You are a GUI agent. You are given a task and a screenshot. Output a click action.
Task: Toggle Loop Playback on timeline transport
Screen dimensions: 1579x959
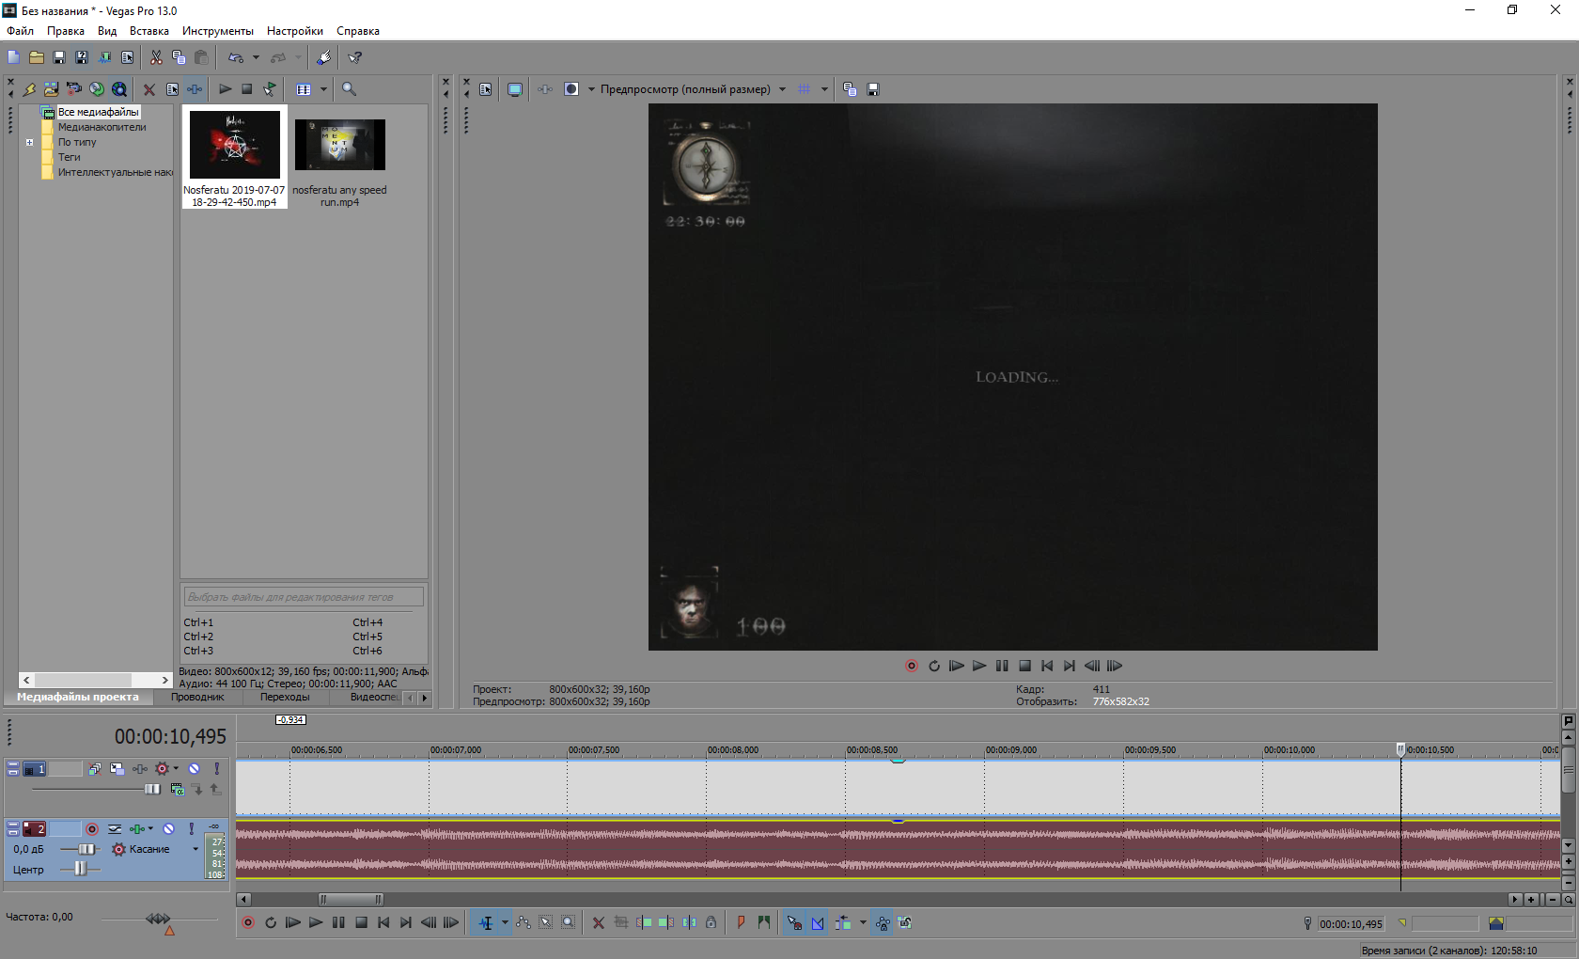pyautogui.click(x=271, y=922)
